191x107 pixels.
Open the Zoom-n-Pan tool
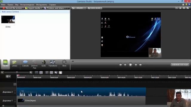click(x=35, y=64)
